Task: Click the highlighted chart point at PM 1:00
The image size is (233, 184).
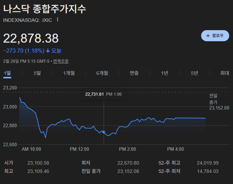Action: click(x=104, y=132)
